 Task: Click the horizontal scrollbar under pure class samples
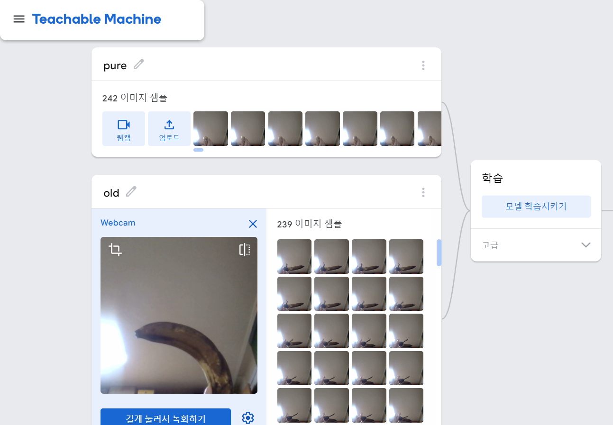click(x=198, y=150)
